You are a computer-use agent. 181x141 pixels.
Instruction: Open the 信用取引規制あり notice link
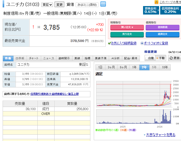41,94
